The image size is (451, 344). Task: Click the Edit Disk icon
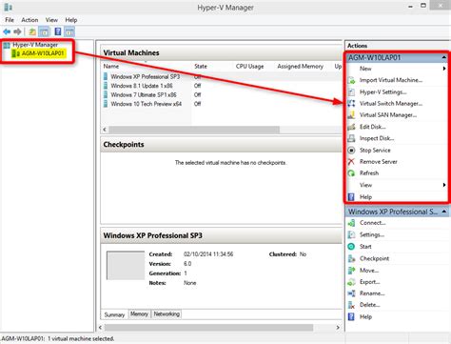(x=351, y=127)
